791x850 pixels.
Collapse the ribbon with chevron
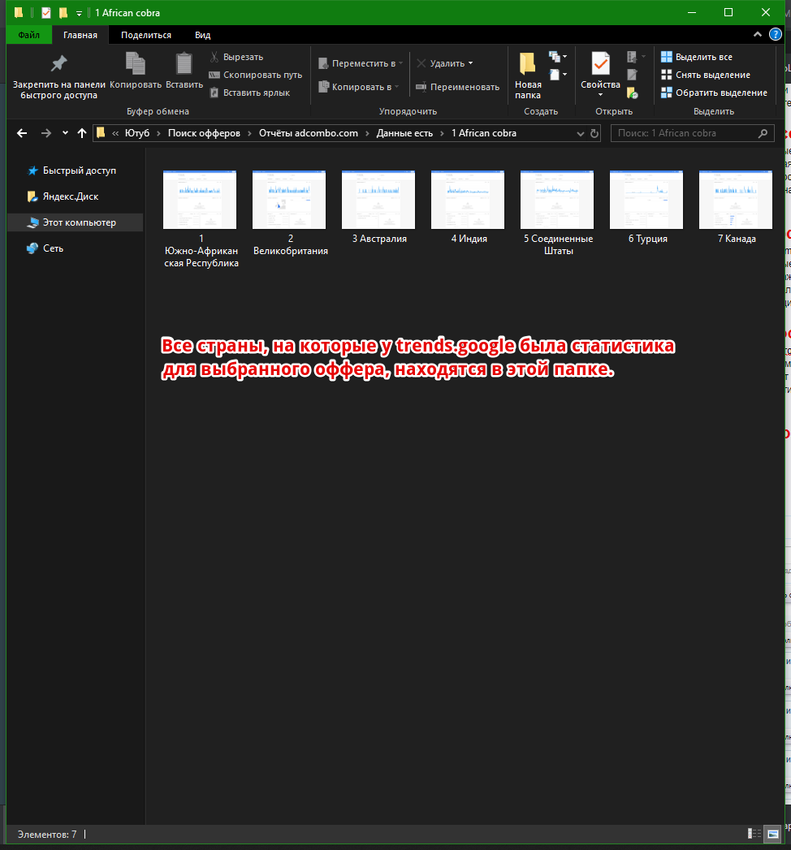[758, 34]
